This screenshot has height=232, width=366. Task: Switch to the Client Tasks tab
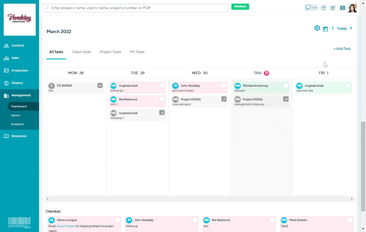[x=81, y=52]
